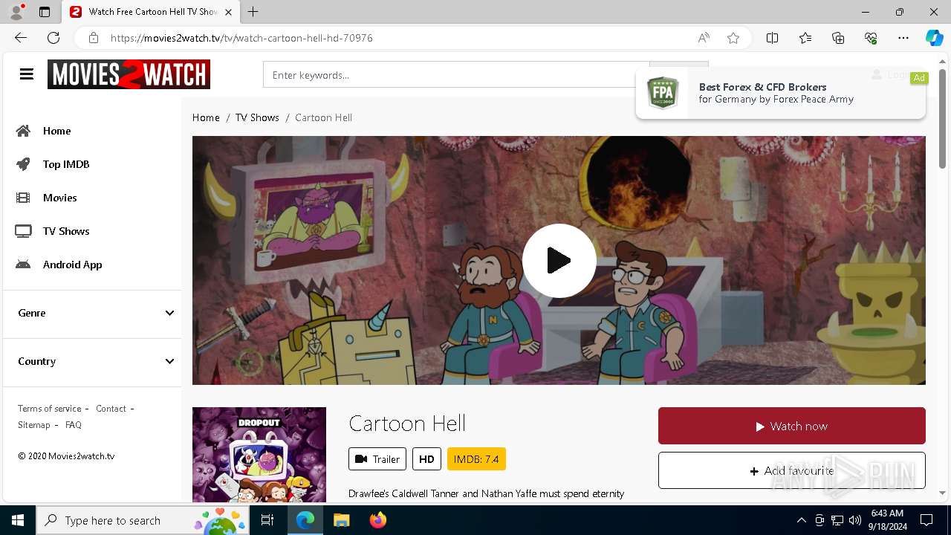Click Home in the breadcrumb
This screenshot has height=535, width=951.
[206, 117]
